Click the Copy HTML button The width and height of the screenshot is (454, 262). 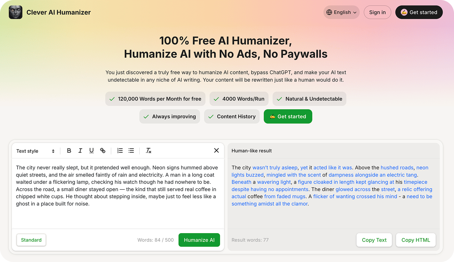click(416, 240)
